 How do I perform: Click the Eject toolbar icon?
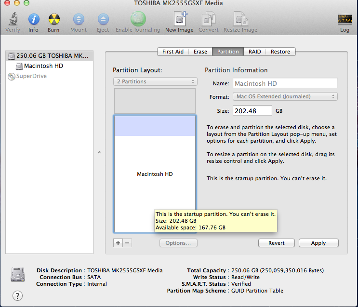(x=103, y=19)
